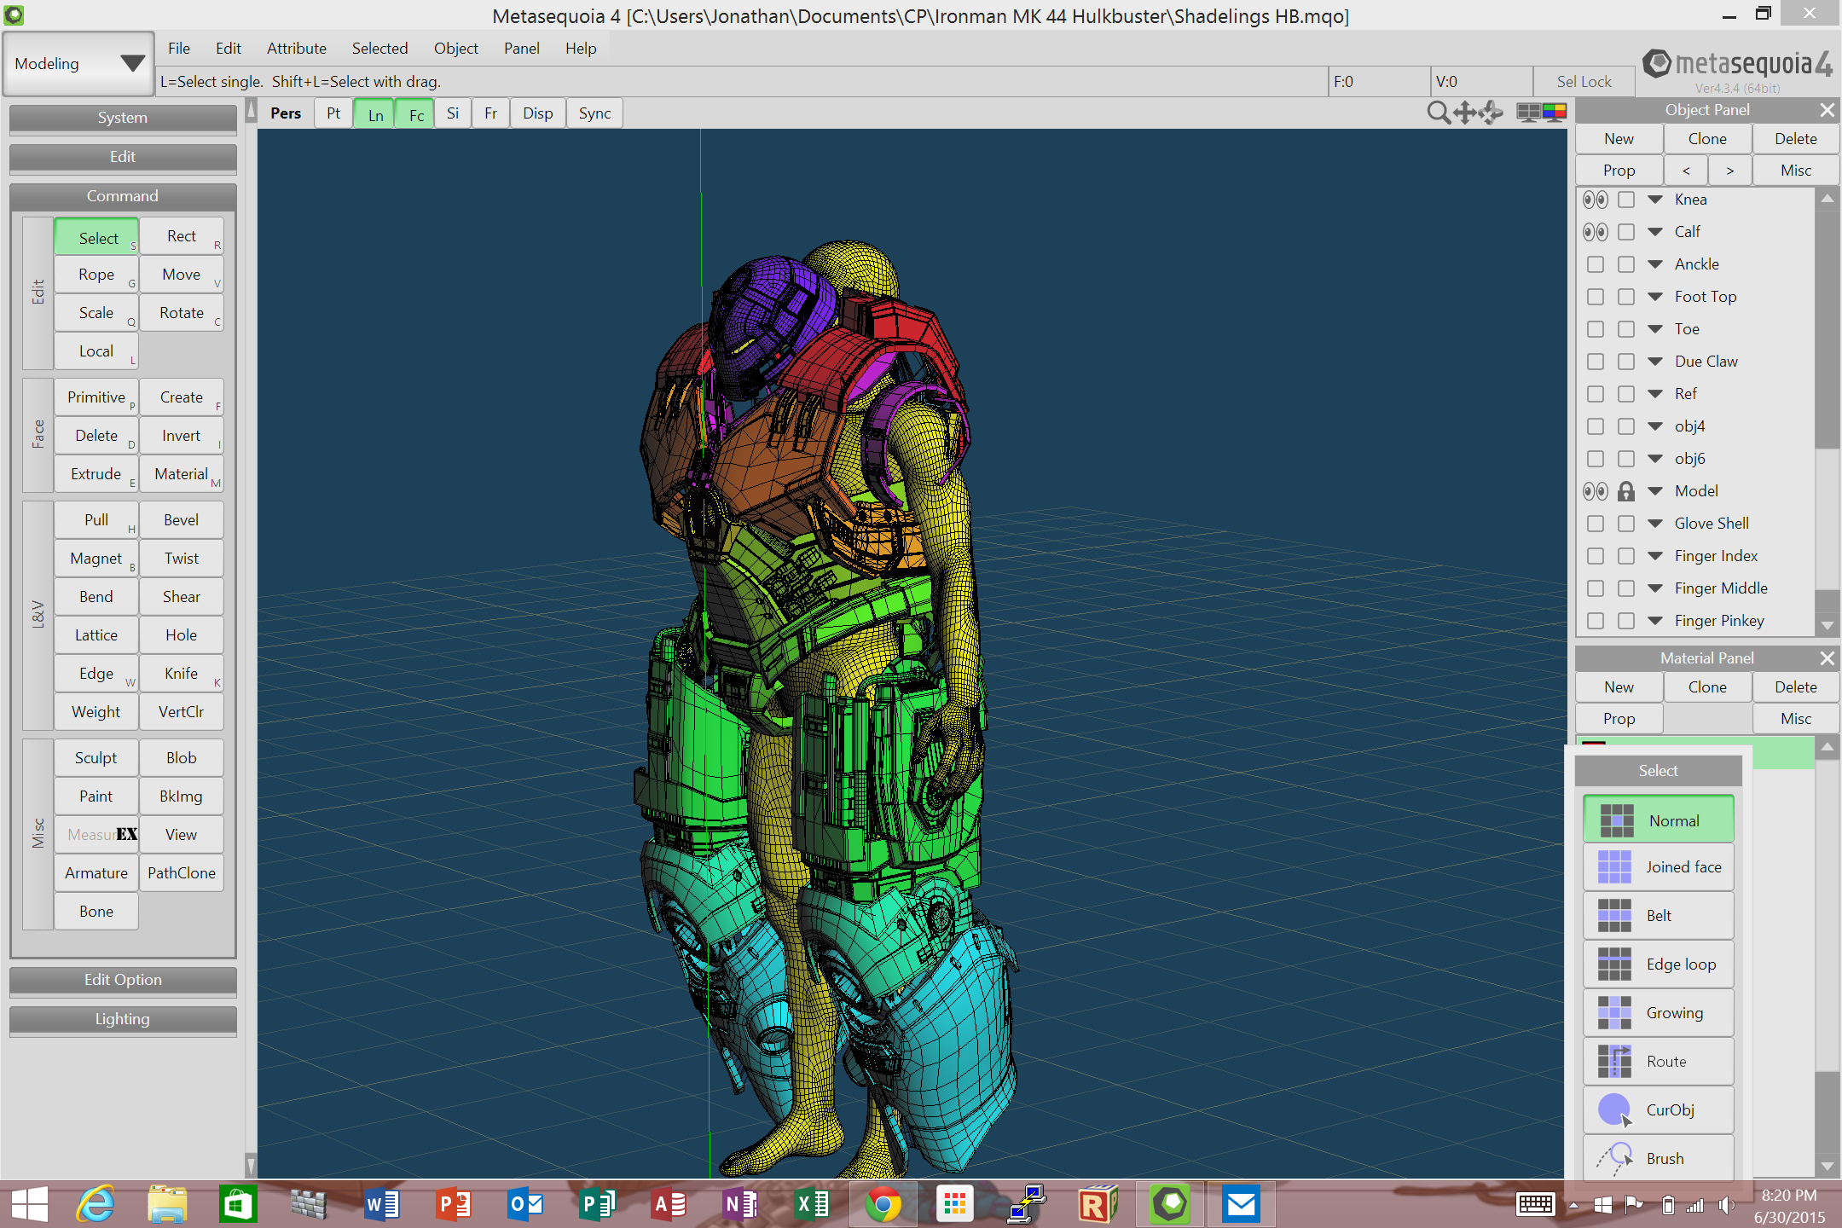Choose the Joined face selection mode

point(1658,867)
